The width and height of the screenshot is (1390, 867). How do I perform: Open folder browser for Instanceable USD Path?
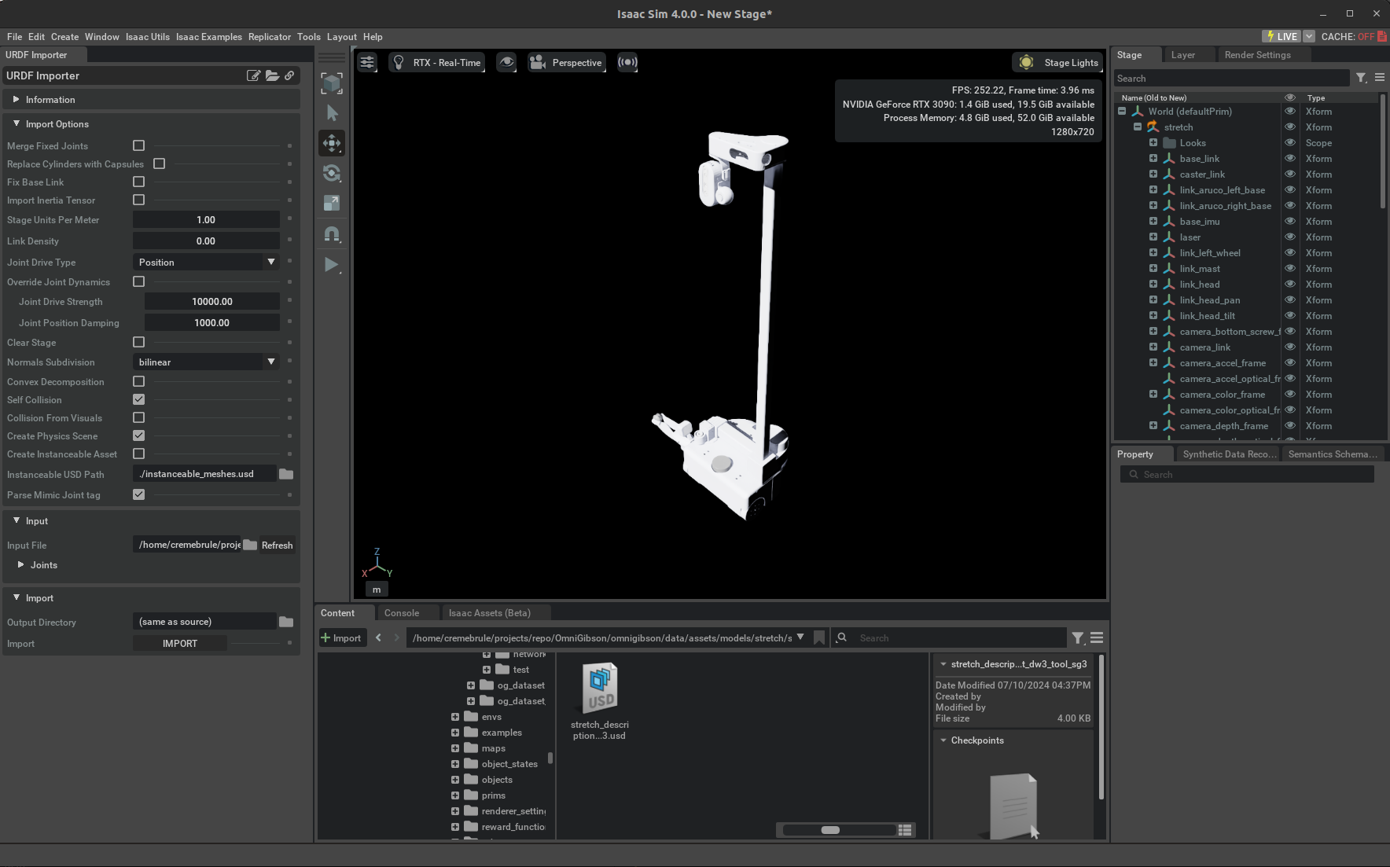[285, 474]
